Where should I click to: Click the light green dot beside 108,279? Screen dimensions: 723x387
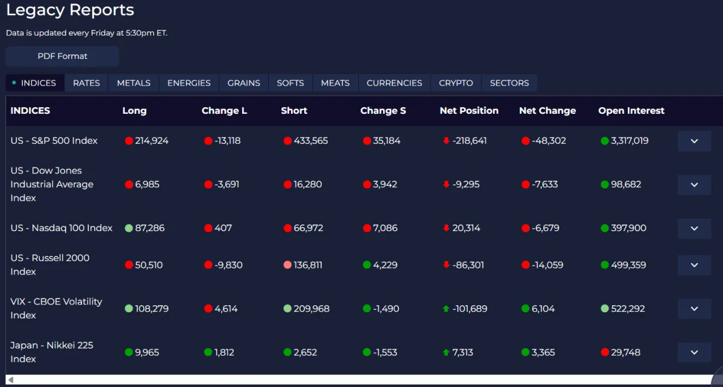point(128,309)
